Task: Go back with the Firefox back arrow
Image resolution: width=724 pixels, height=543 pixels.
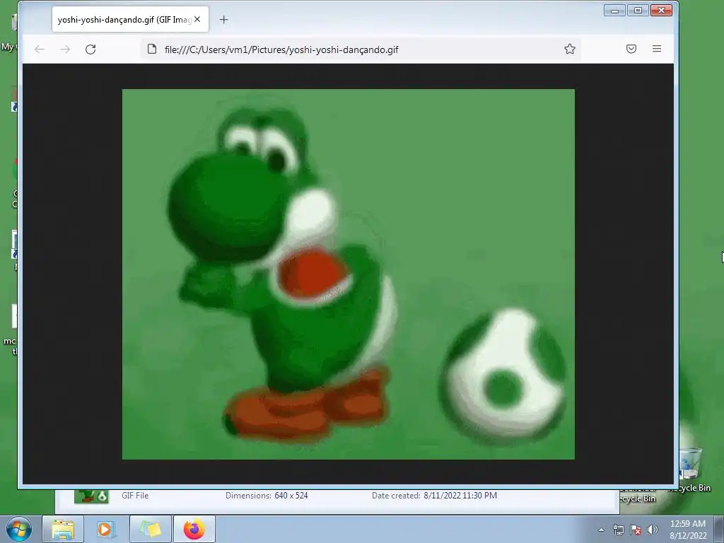Action: point(40,49)
